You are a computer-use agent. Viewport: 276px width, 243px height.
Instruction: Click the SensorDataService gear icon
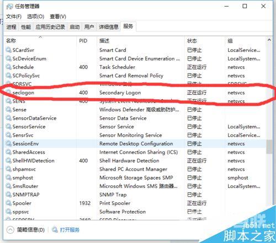tap(8, 118)
